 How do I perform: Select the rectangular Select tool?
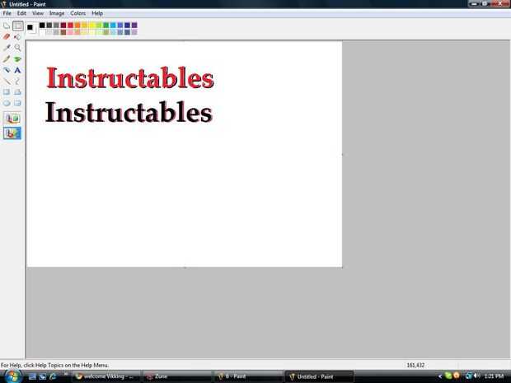[x=17, y=26]
